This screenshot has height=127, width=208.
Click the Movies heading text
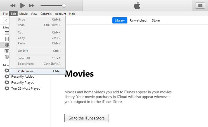pos(79,74)
